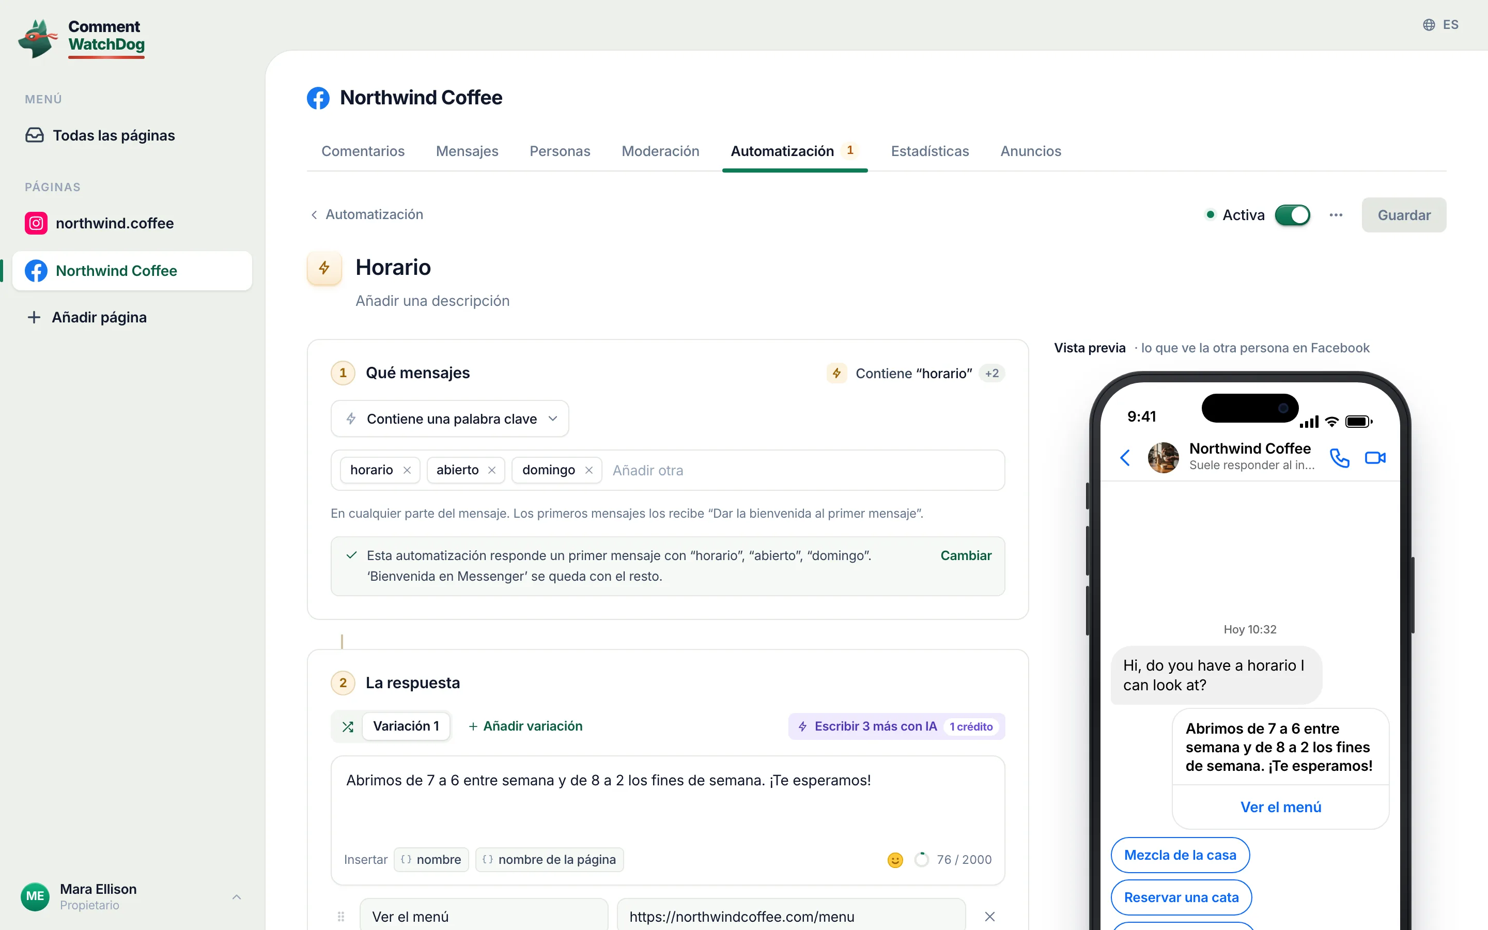This screenshot has width=1488, height=930.
Task: Insert the nombre variable
Action: [431, 859]
